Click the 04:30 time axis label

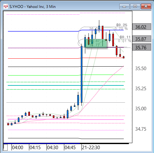(52, 148)
